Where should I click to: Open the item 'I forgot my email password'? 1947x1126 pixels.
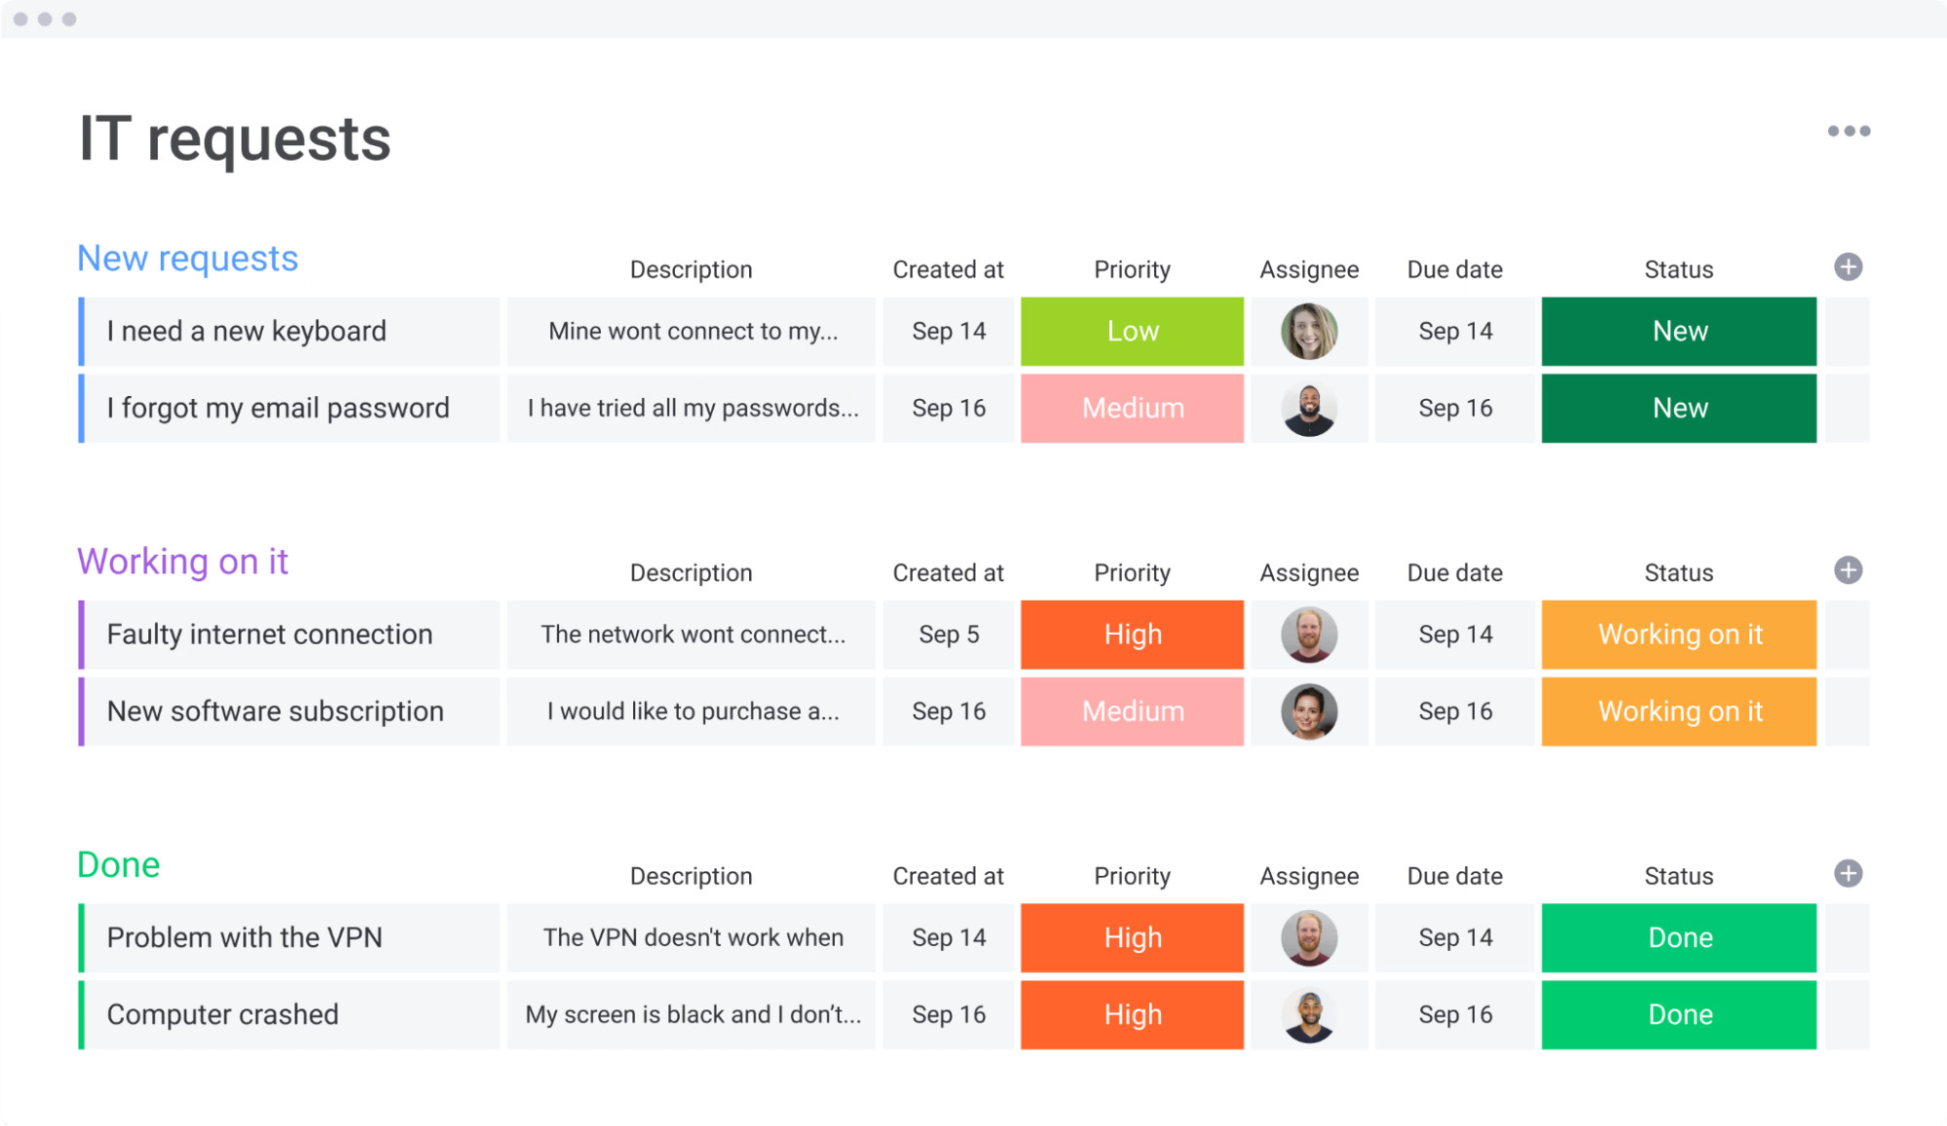click(x=278, y=408)
